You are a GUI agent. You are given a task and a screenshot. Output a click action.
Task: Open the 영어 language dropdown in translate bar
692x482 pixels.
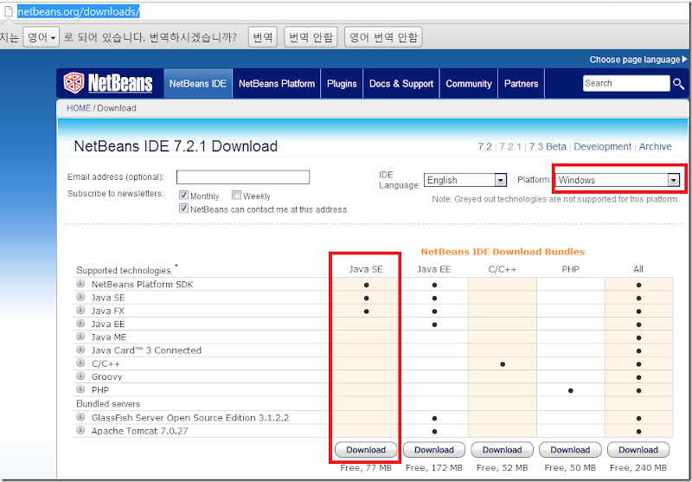click(41, 37)
